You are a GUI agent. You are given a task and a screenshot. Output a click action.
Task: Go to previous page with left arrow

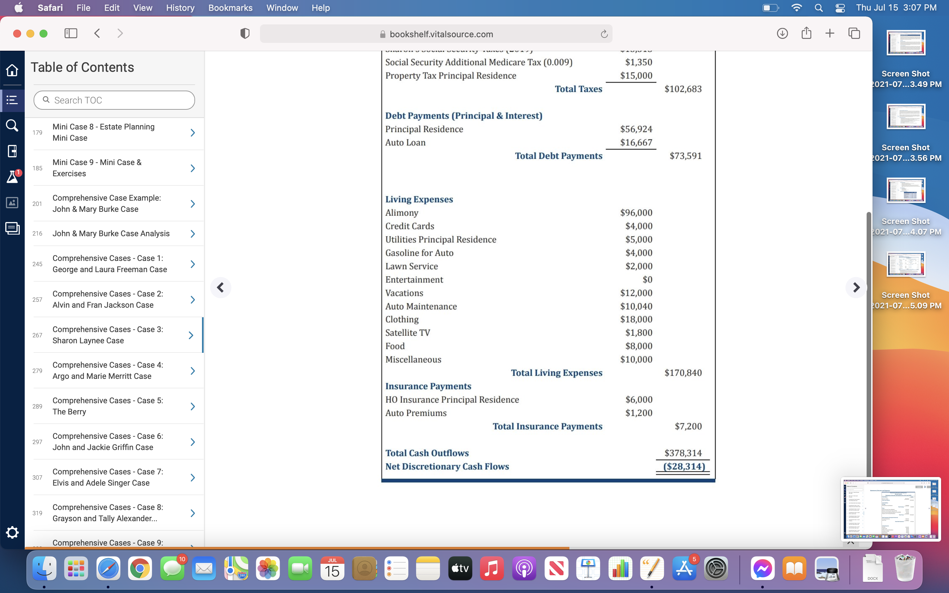220,288
